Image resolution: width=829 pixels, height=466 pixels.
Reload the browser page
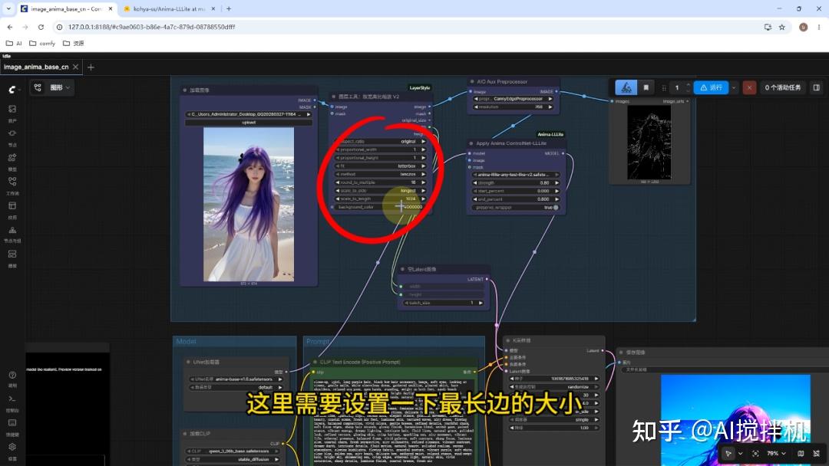[x=41, y=27]
